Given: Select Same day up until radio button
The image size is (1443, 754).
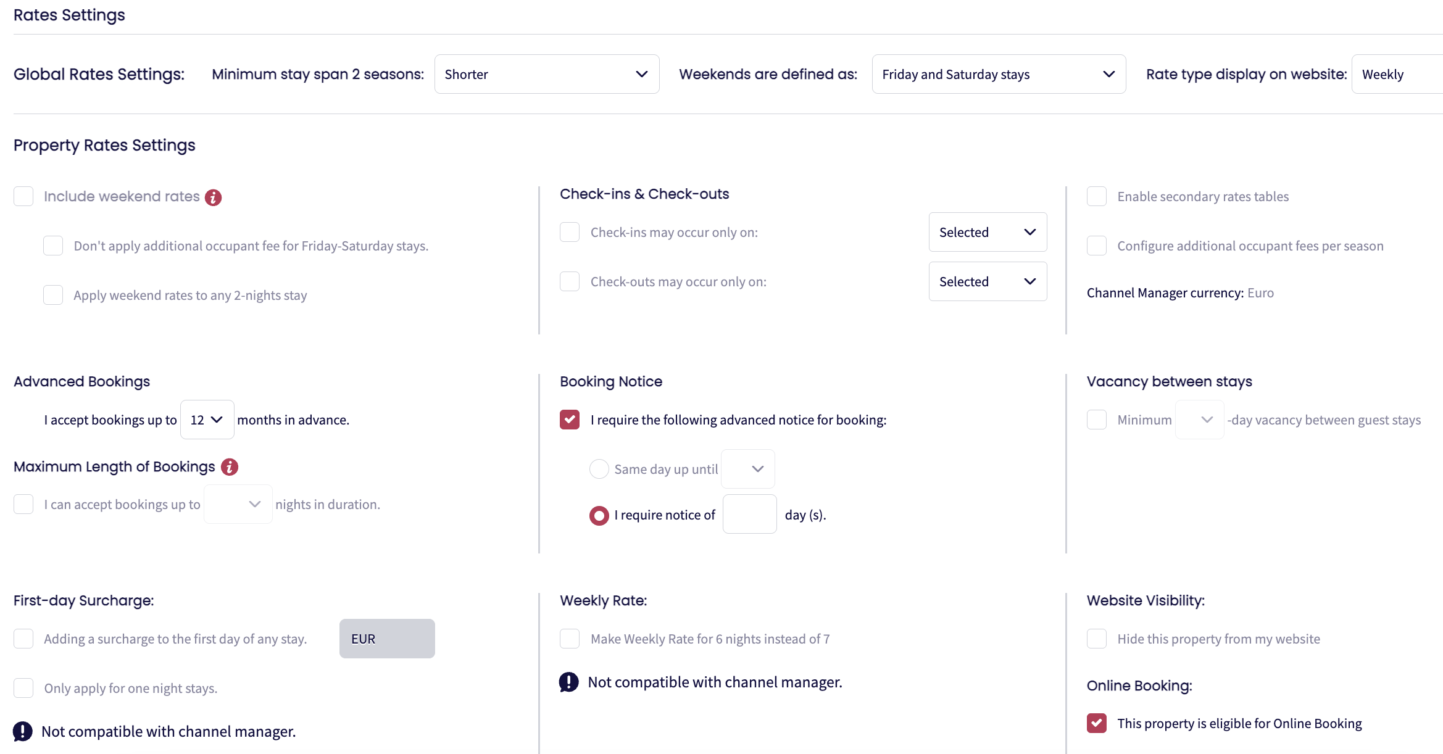Looking at the screenshot, I should pyautogui.click(x=599, y=469).
